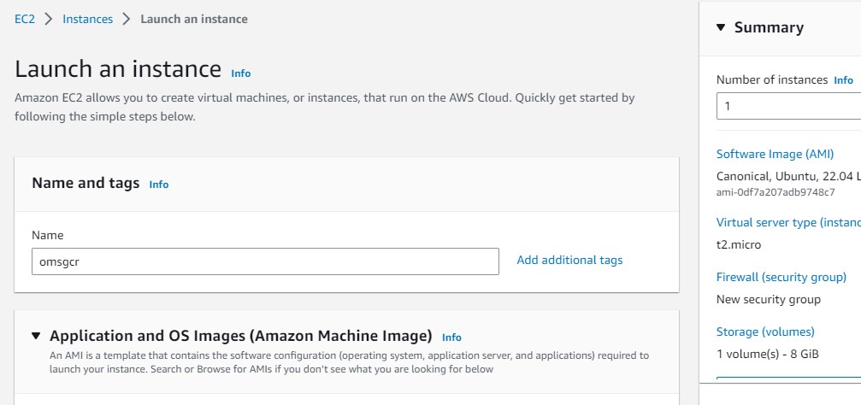Navigate to Instances breadcrumb link
The width and height of the screenshot is (861, 405).
[x=87, y=19]
